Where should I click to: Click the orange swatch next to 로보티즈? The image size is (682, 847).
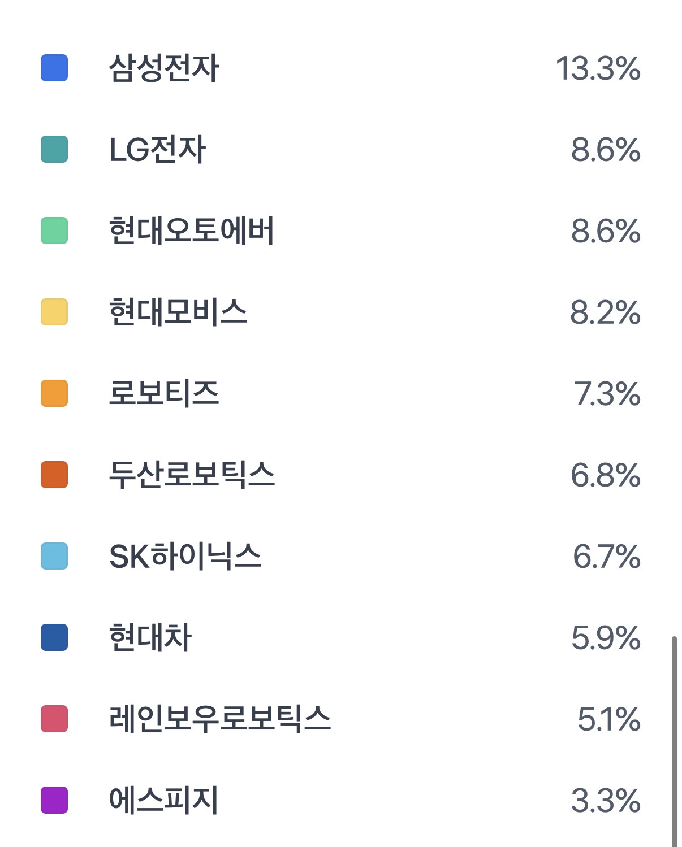pos(54,393)
